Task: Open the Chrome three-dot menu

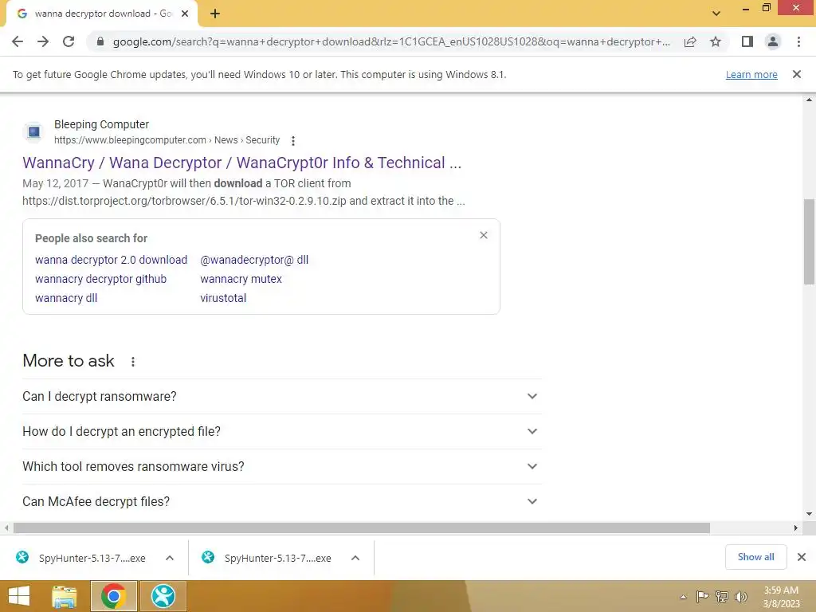Action: (x=798, y=41)
